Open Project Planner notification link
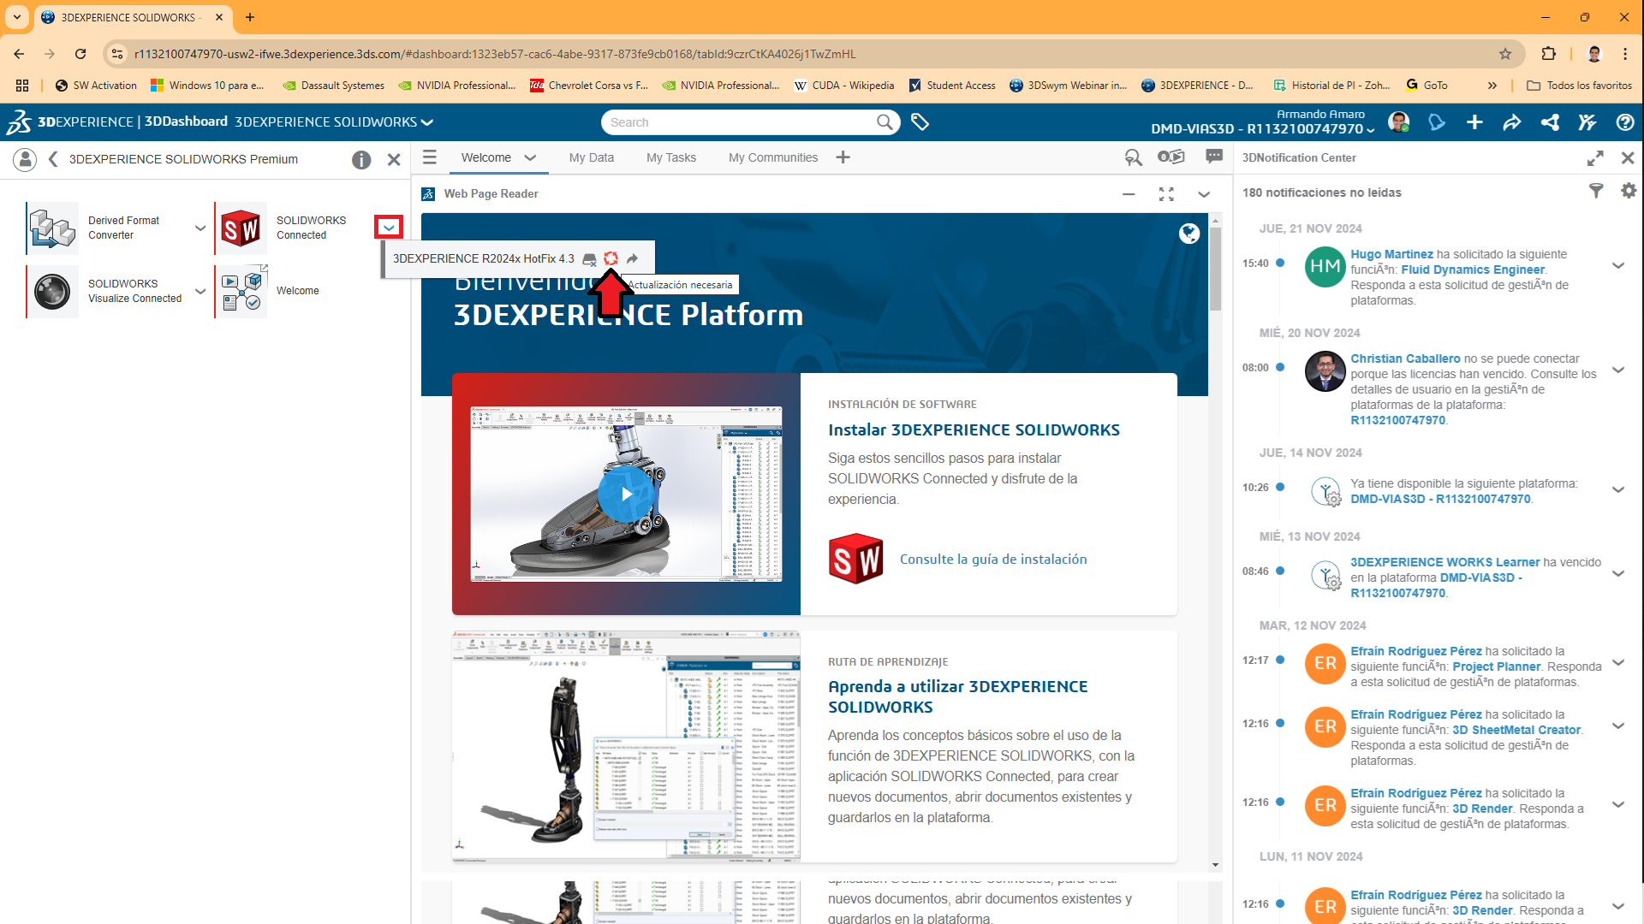The width and height of the screenshot is (1644, 924). point(1496,666)
